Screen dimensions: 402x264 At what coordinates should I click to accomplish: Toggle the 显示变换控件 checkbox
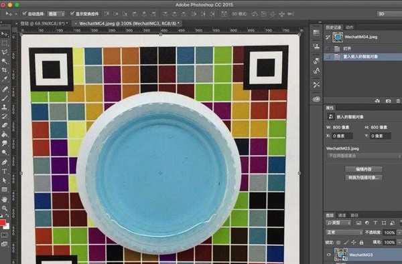point(72,13)
